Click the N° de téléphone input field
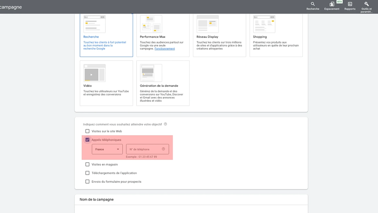Image resolution: width=378 pixels, height=213 pixels. click(147, 149)
